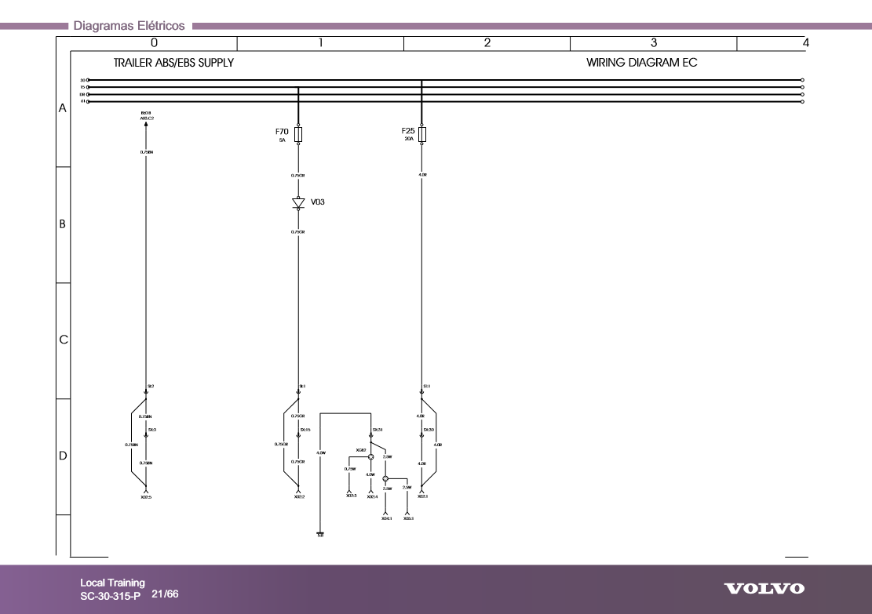Click the '15' power rail label
The width and height of the screenshot is (872, 614).
82,87
